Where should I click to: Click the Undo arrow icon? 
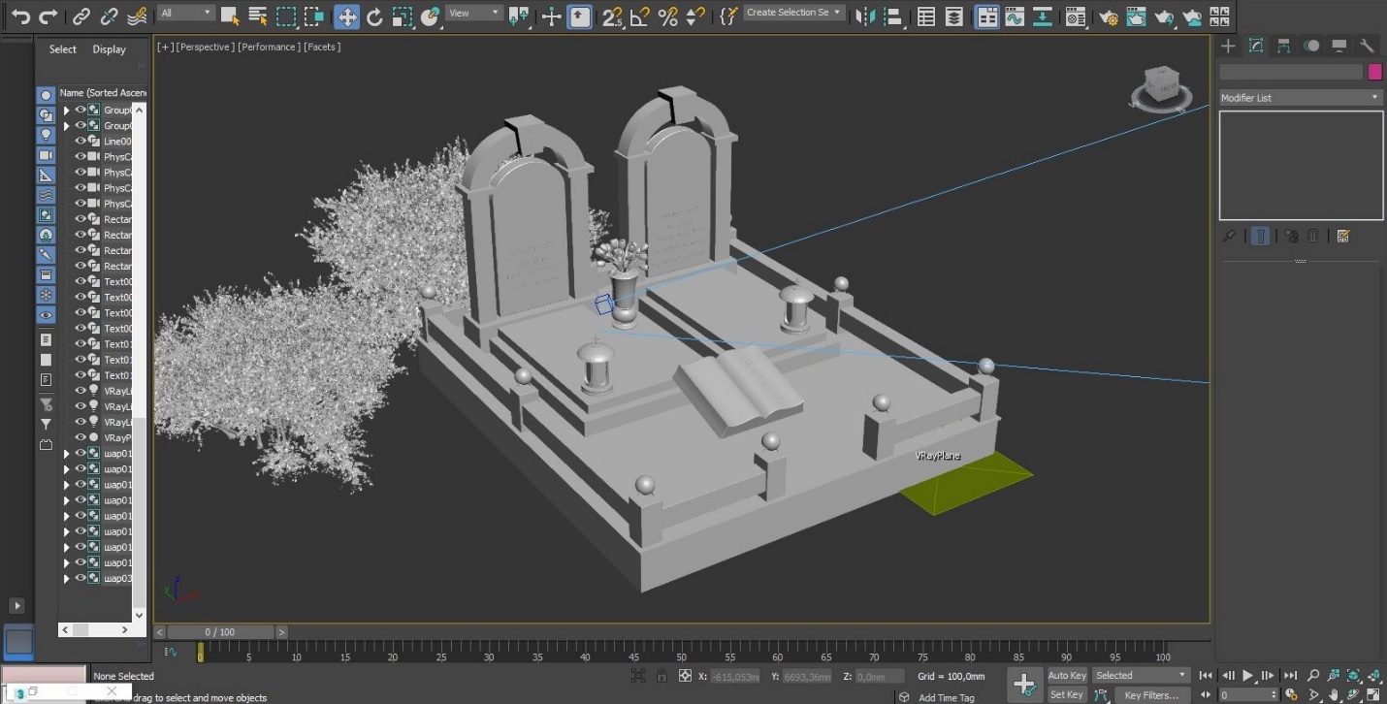[x=20, y=16]
